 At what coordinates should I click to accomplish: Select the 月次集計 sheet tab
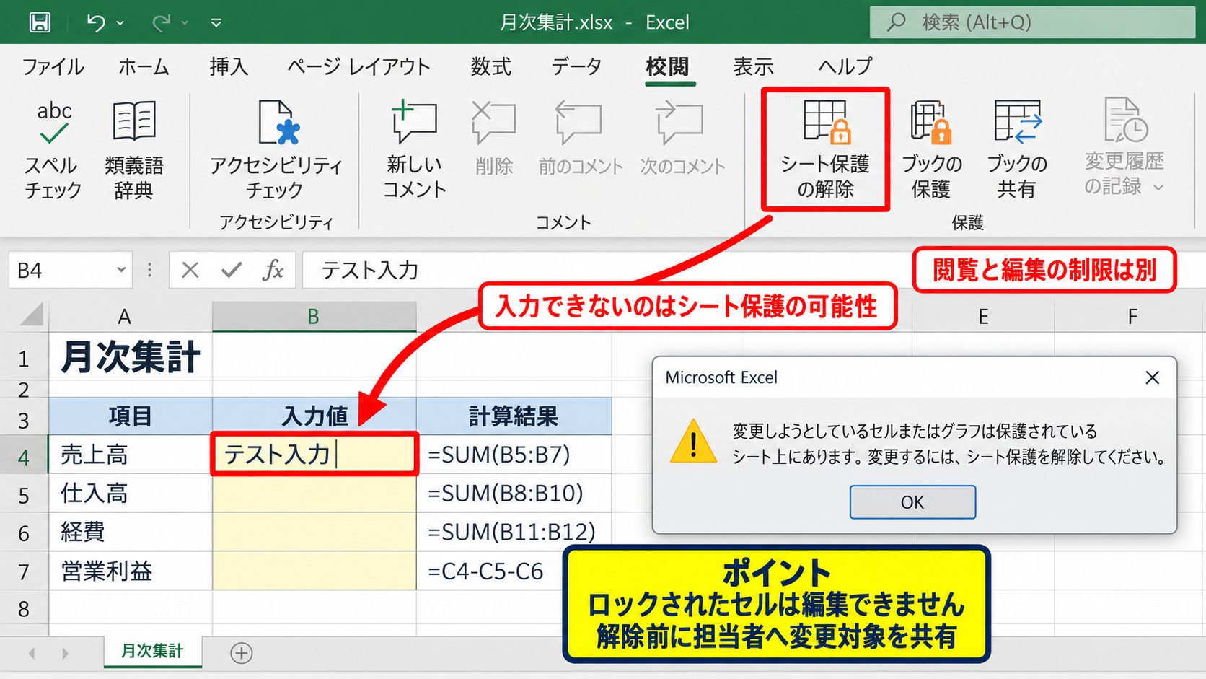(x=152, y=652)
